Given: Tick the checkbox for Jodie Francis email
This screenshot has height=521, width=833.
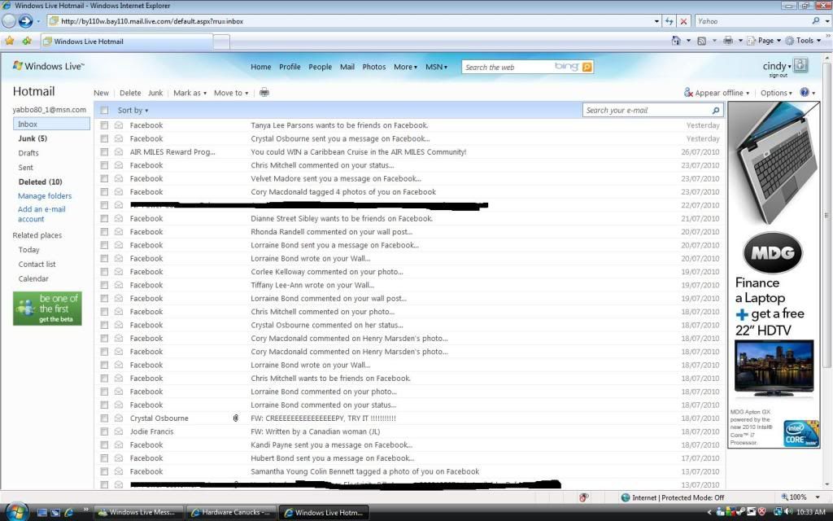Looking at the screenshot, I should coord(104,431).
